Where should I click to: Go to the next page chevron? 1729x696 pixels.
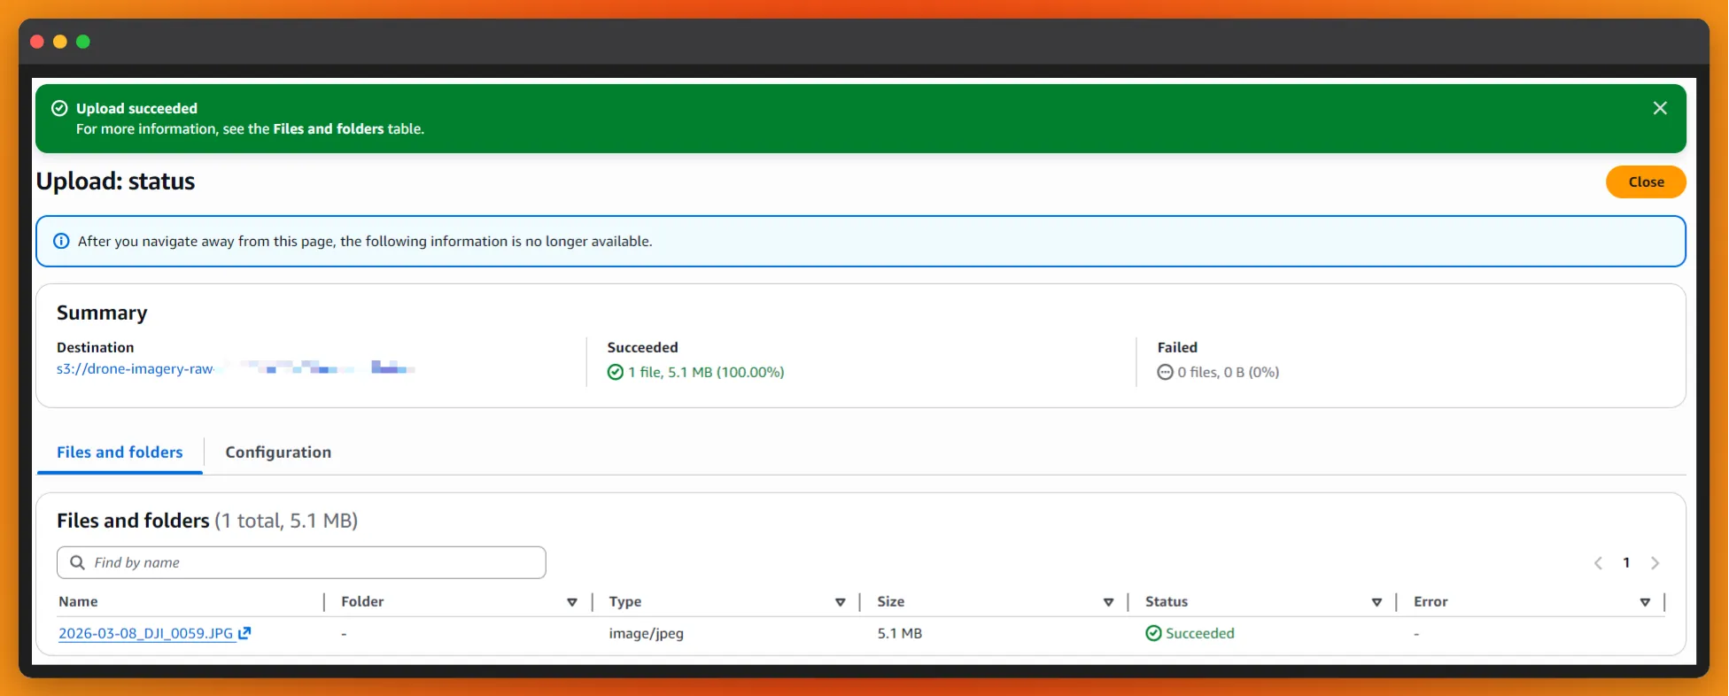1655,563
